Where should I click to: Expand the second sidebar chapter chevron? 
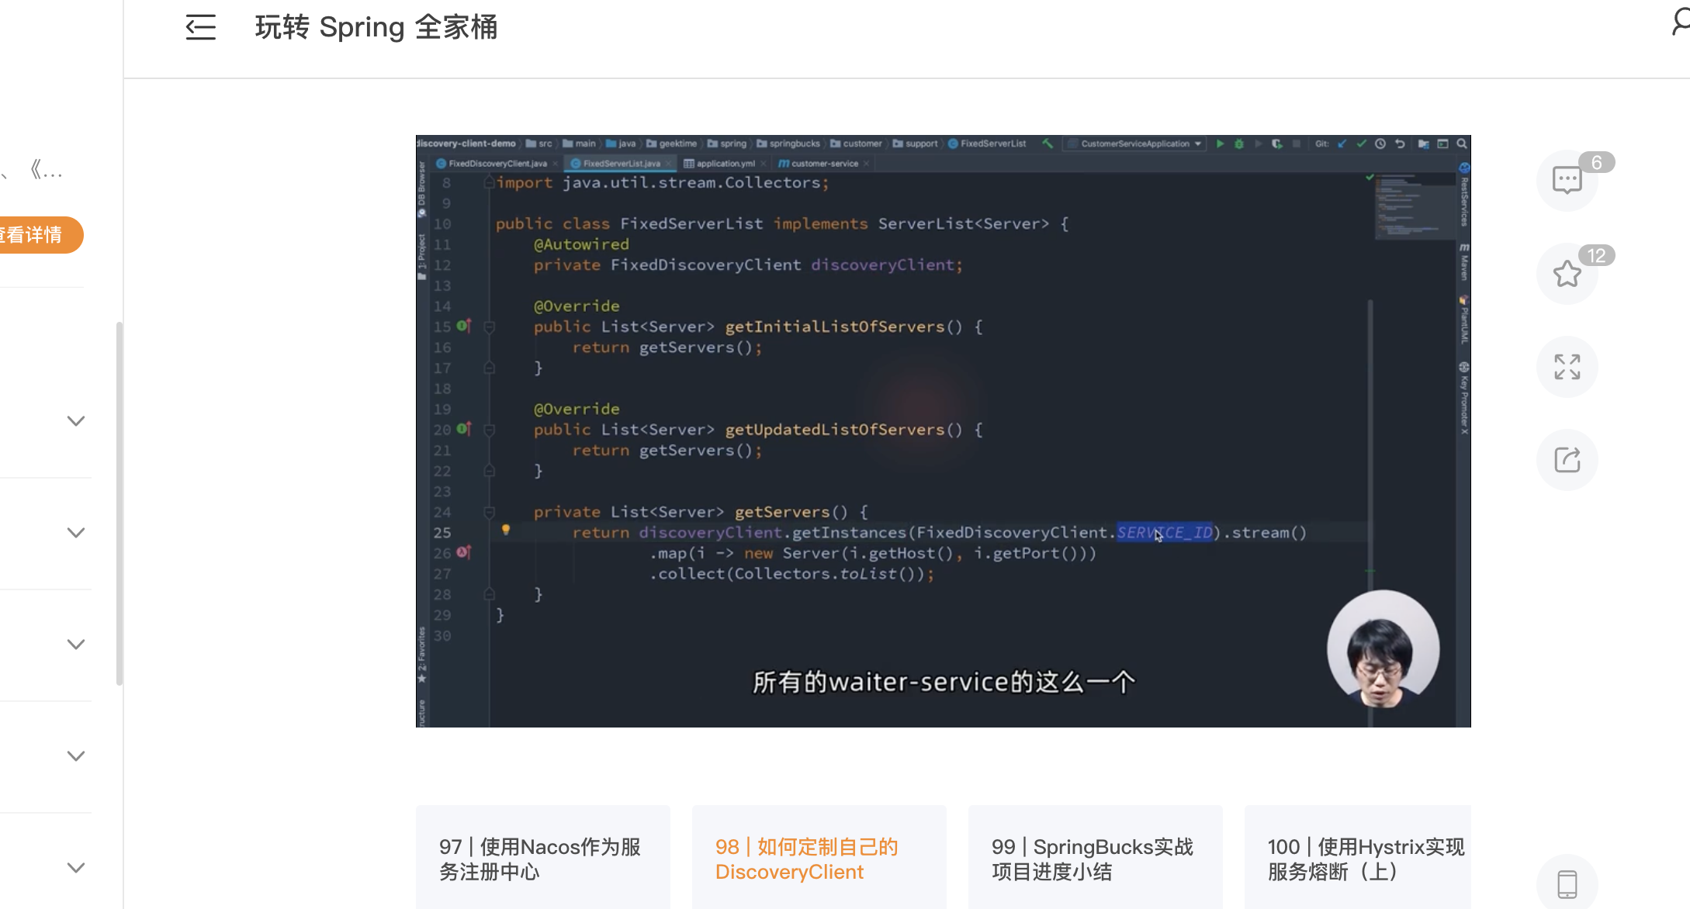pyautogui.click(x=75, y=533)
